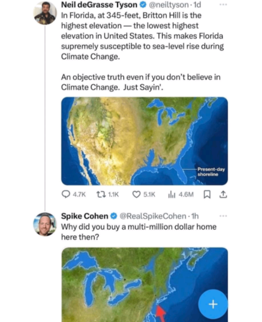Click the share icon on Tyson's tweet
Viewport: 262px width, 322px height.
(x=223, y=194)
